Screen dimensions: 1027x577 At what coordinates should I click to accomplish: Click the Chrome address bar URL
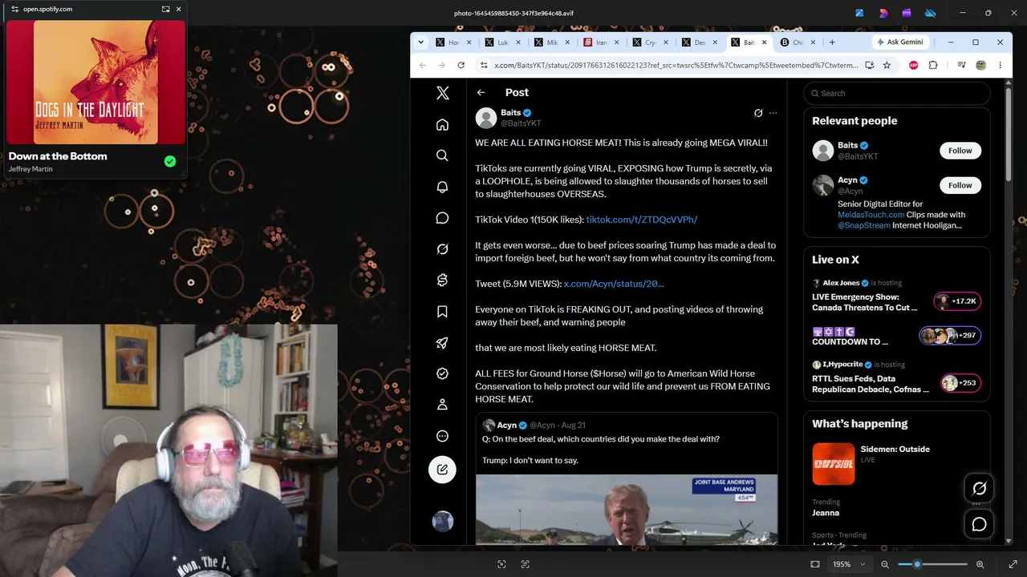[x=676, y=65]
